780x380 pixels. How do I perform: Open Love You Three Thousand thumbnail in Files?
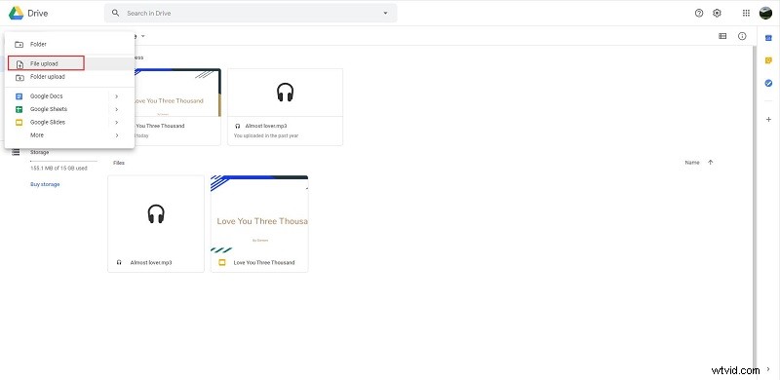259,214
